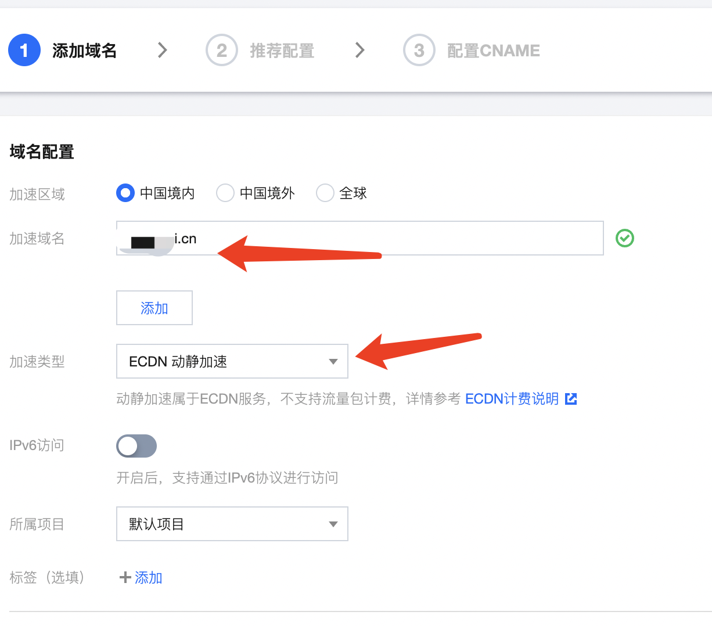Open the 加速类型 ECDN 动静加速 dropdown
The width and height of the screenshot is (712, 626).
pyautogui.click(x=232, y=361)
